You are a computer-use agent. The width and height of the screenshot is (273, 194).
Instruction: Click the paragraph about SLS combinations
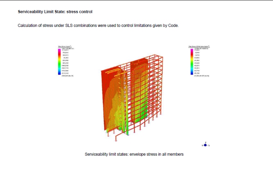point(98,25)
